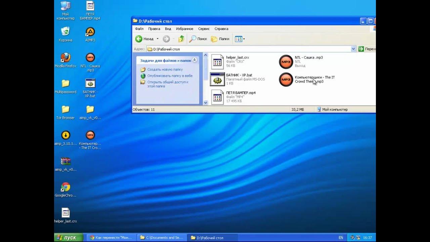Click the EN language indicator
This screenshot has height=242, width=430.
(341, 238)
